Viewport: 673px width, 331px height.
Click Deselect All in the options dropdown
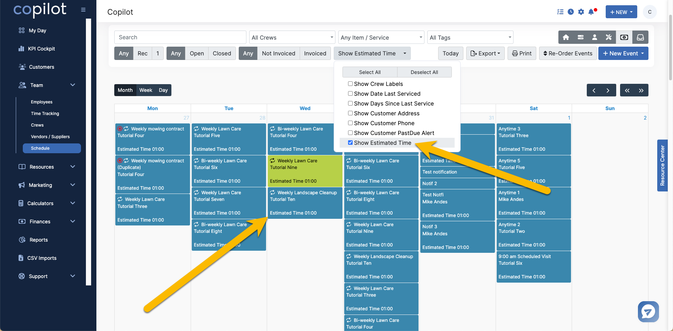click(x=424, y=72)
